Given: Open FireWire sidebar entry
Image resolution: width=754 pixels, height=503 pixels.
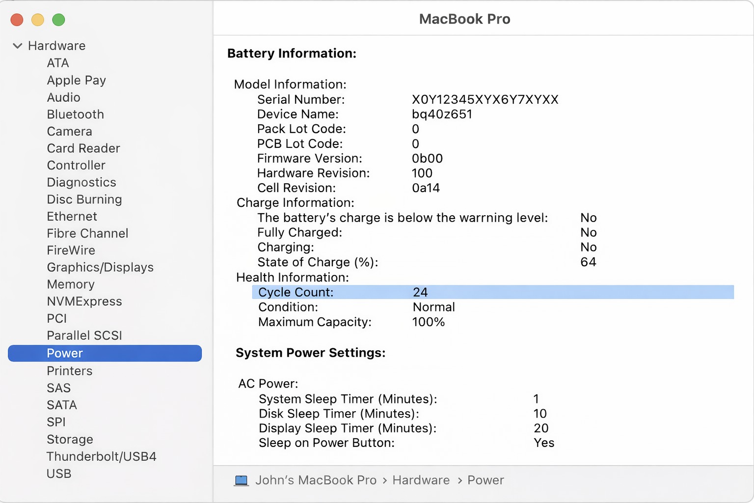Looking at the screenshot, I should 71,250.
